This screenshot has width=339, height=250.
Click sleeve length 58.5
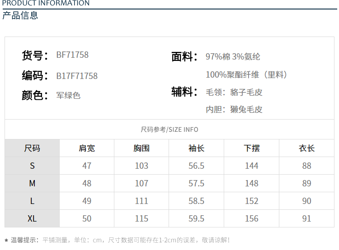tap(196, 201)
